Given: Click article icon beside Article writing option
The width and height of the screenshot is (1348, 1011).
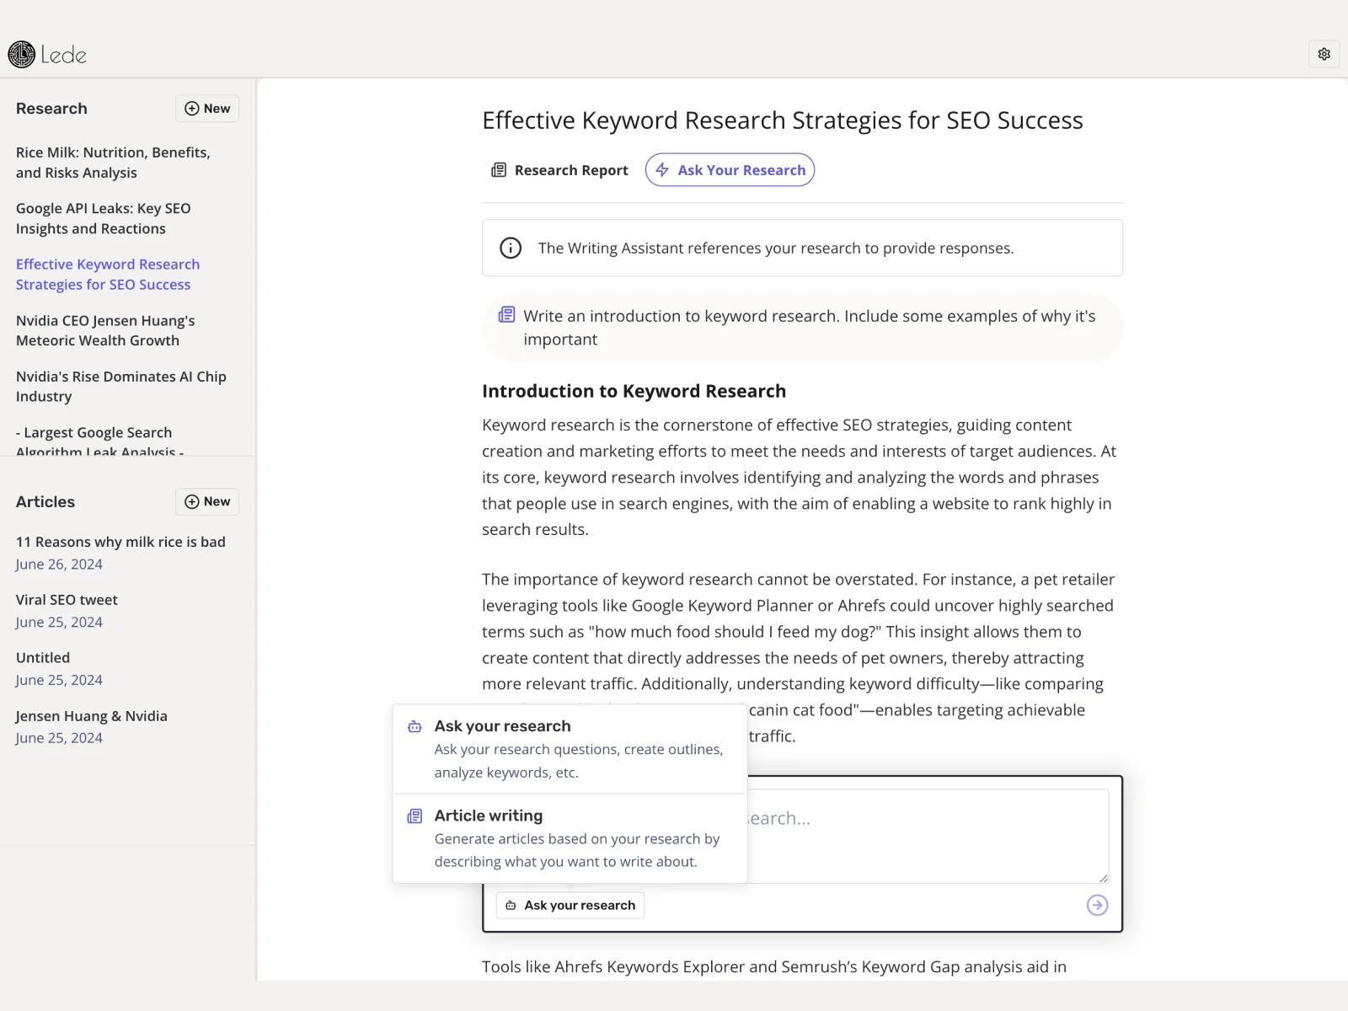Looking at the screenshot, I should (415, 816).
